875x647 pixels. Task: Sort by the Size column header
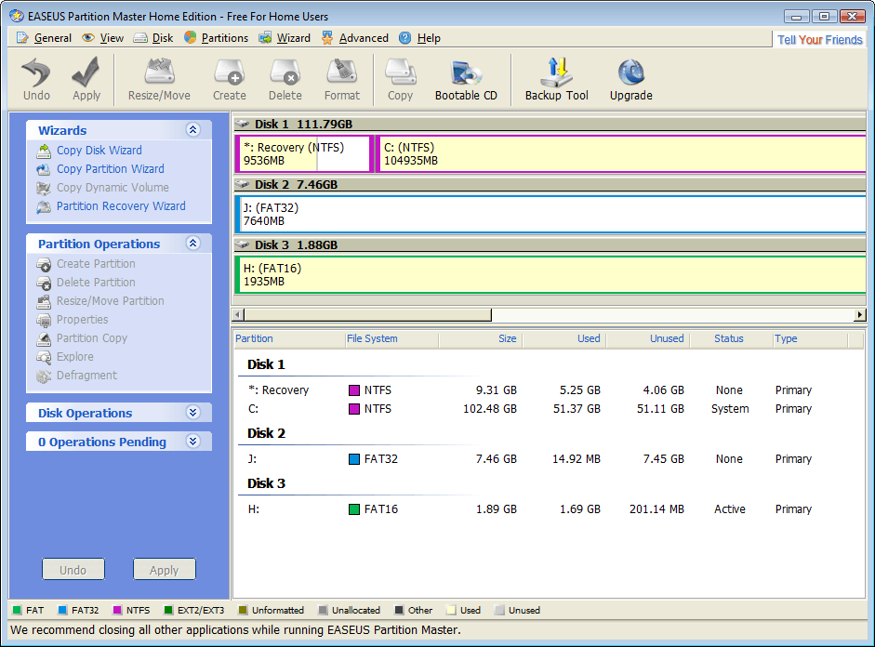pyautogui.click(x=480, y=338)
